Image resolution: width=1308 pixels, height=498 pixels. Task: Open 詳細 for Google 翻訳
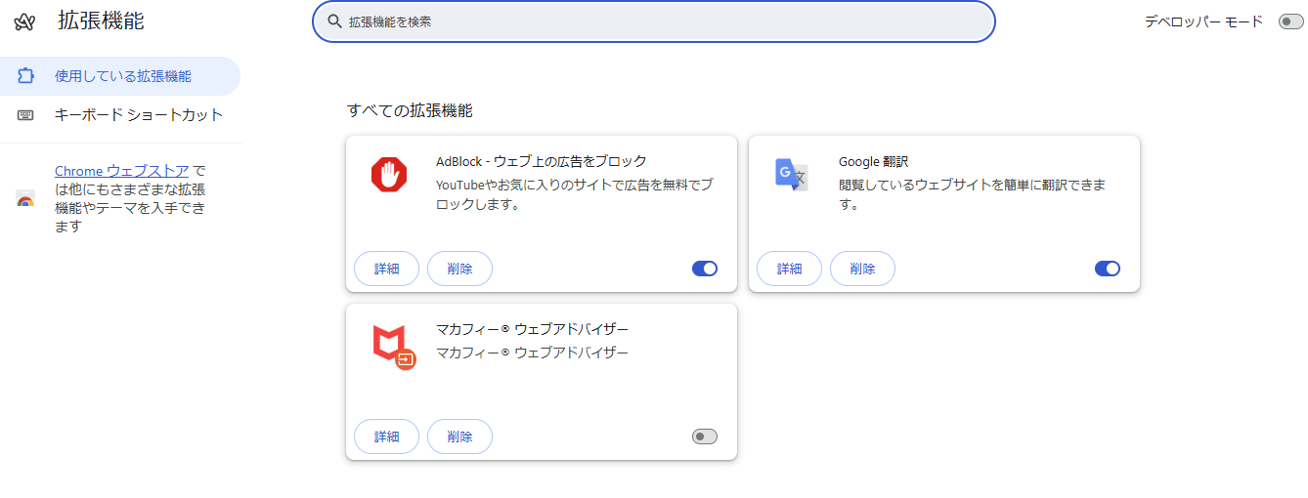pyautogui.click(x=789, y=269)
